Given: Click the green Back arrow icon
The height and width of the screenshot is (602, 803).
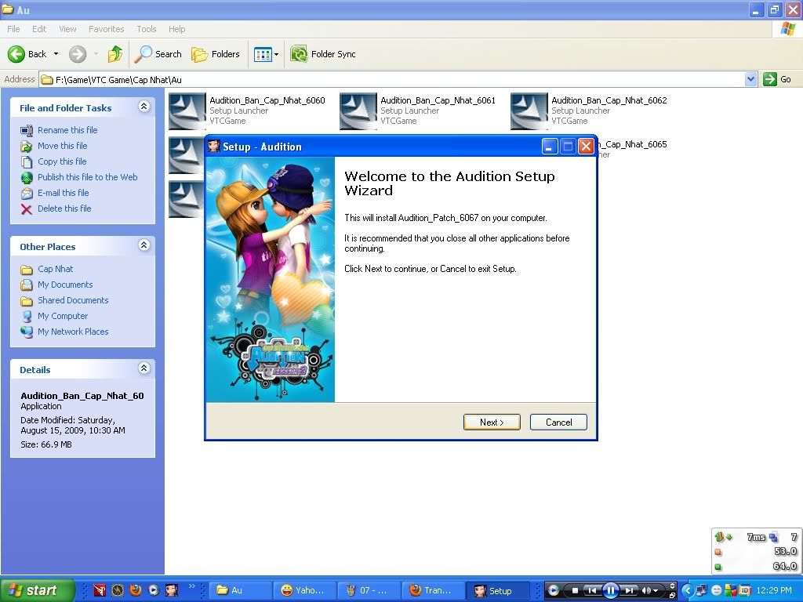Looking at the screenshot, I should coord(16,54).
